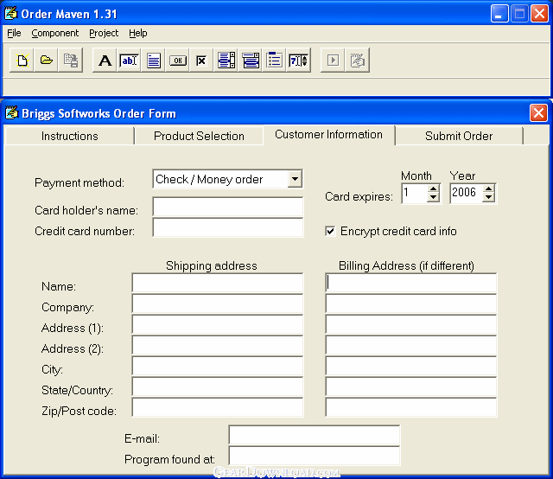The image size is (553, 479).
Task: Add an edit box with the ab| icon
Action: coord(129,61)
